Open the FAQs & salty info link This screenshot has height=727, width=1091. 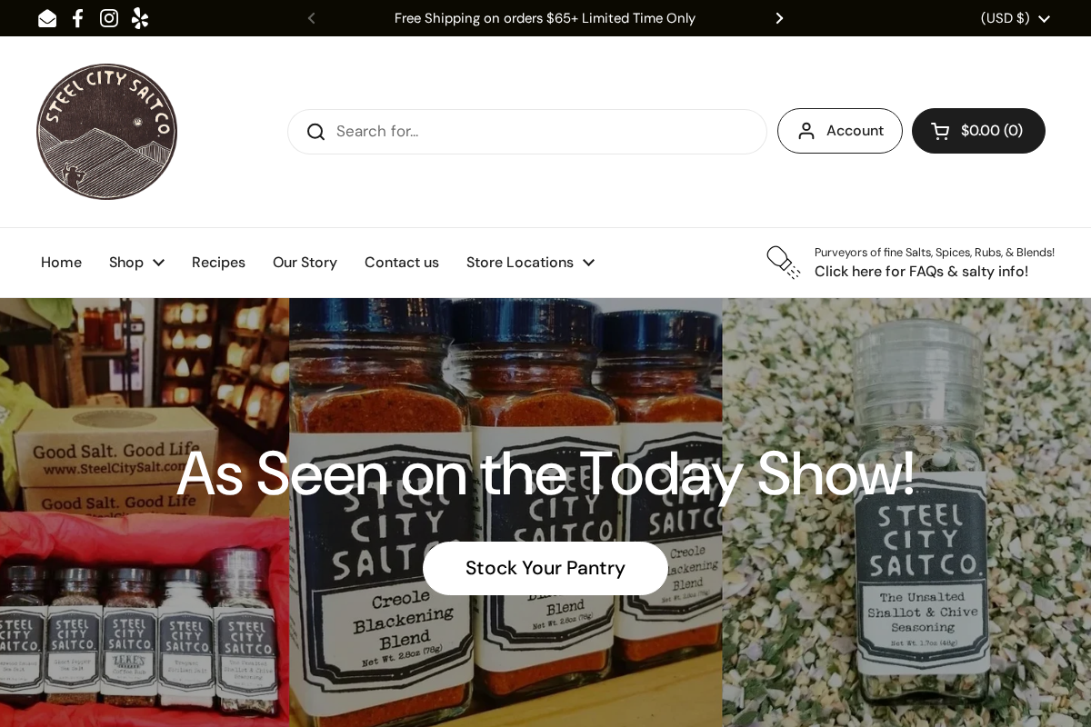pyautogui.click(x=921, y=271)
